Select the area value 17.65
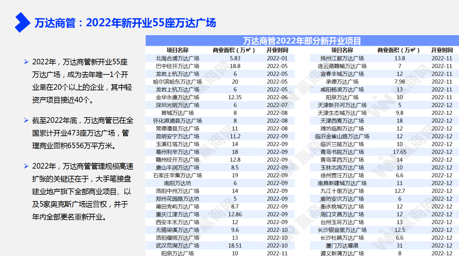The image size is (459, 256). (400, 152)
